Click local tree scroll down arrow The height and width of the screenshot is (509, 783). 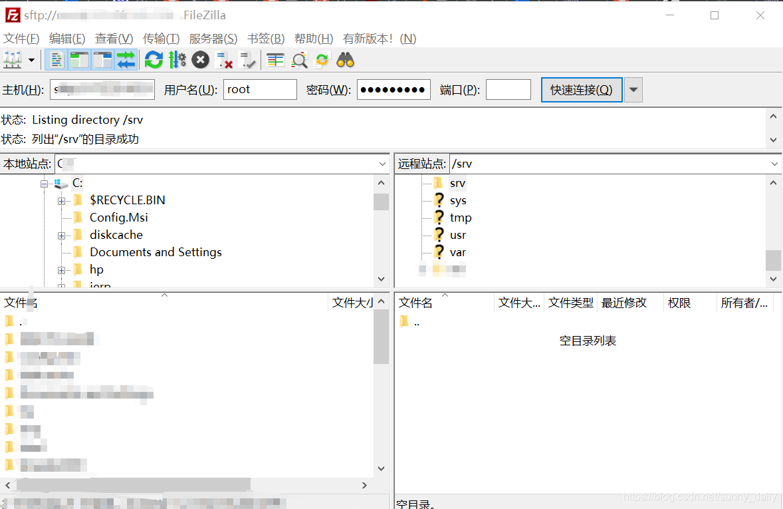[x=381, y=279]
